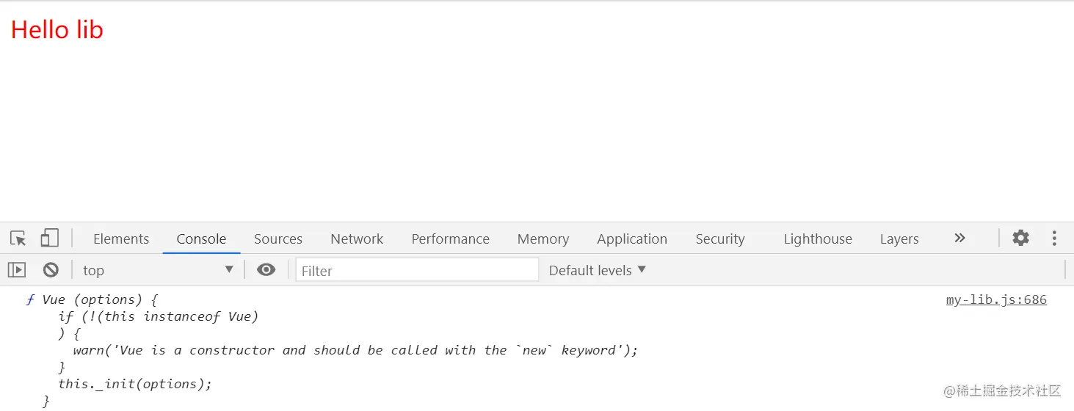Screen dimensions: 1074x411
Task: Clear the console
Action: 51,270
